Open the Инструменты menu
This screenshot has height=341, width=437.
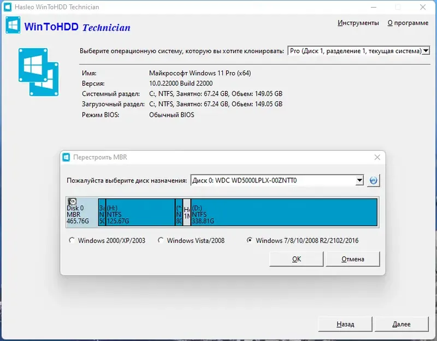[x=358, y=23]
